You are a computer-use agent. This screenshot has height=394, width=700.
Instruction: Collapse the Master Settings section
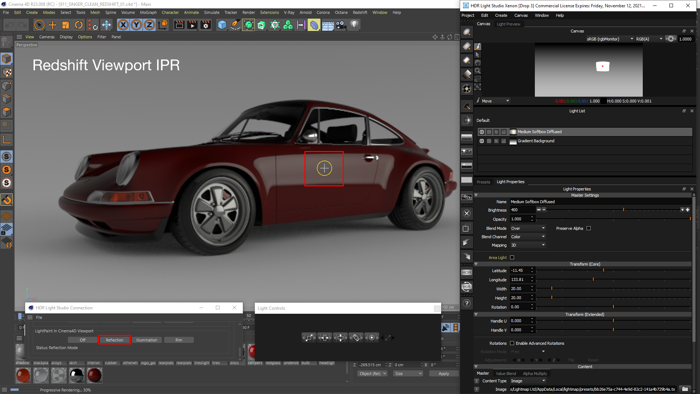[x=476, y=195]
